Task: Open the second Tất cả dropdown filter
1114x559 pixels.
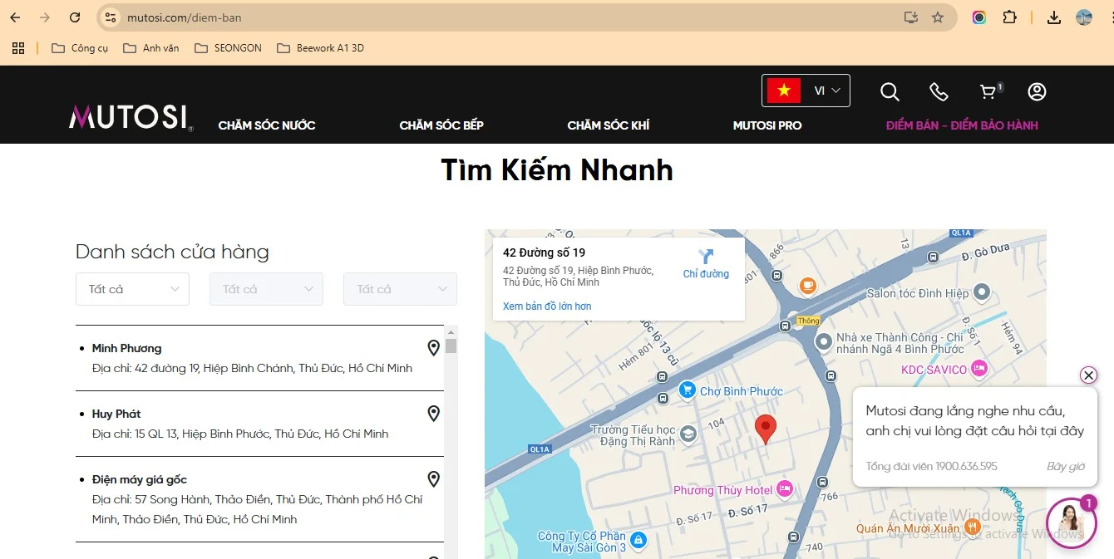Action: (x=266, y=289)
